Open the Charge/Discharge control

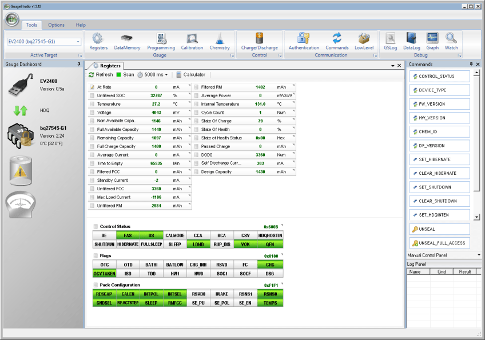pos(259,41)
